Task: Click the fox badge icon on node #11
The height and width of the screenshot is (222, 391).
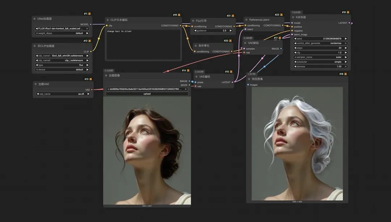Action: click(x=89, y=14)
